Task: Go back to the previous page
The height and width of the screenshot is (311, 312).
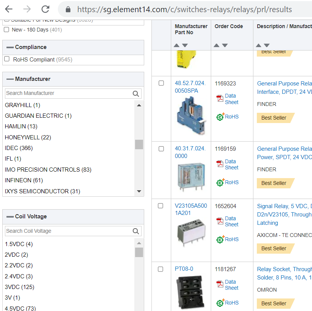Action: (9, 9)
